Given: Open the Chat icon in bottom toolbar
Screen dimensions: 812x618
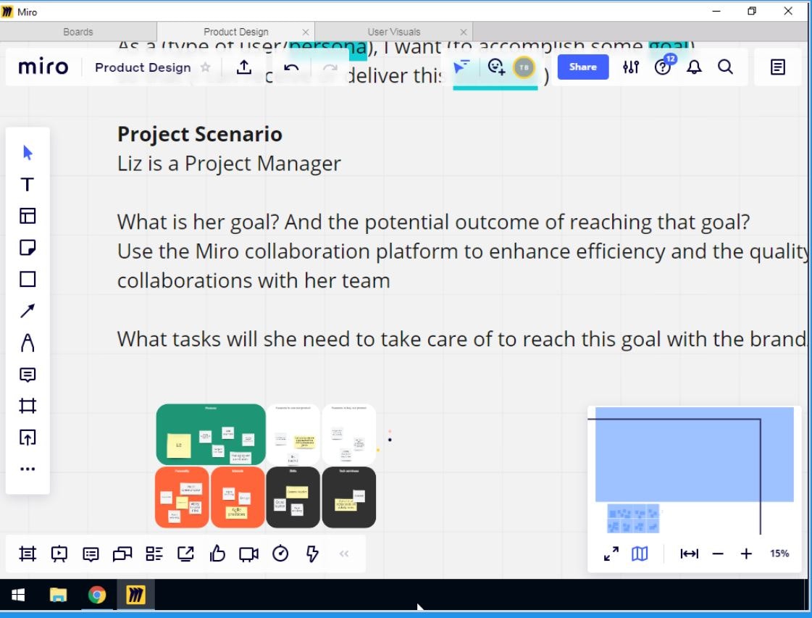Looking at the screenshot, I should 122,554.
